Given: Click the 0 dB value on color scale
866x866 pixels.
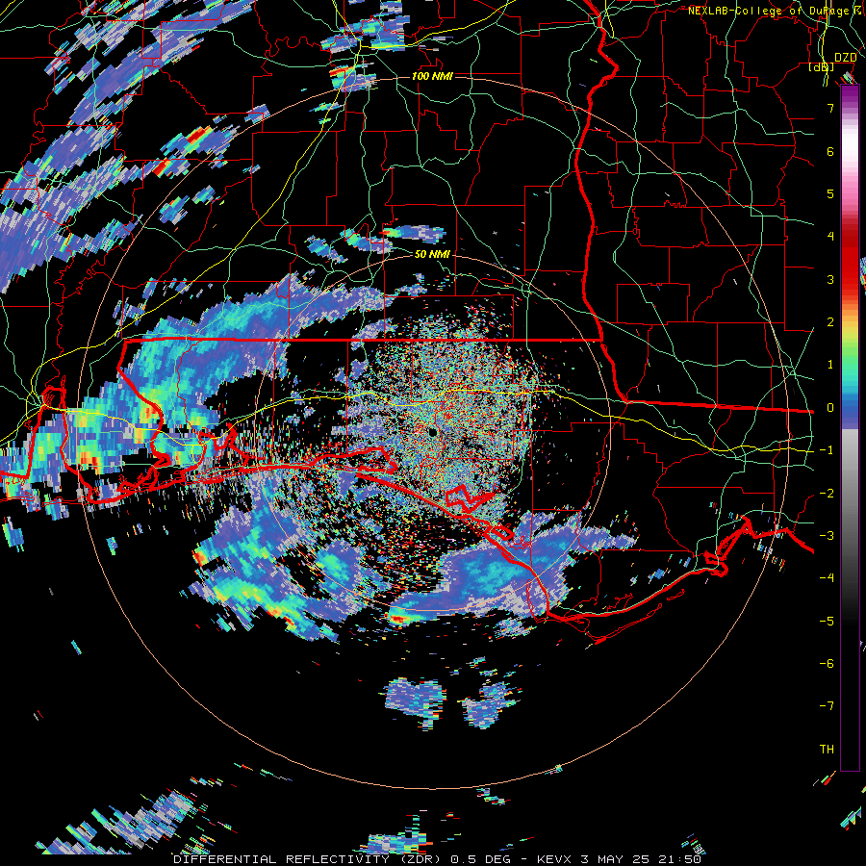Looking at the screenshot, I should [x=830, y=408].
